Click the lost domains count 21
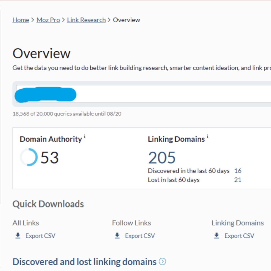This screenshot has width=271, height=271. (238, 180)
